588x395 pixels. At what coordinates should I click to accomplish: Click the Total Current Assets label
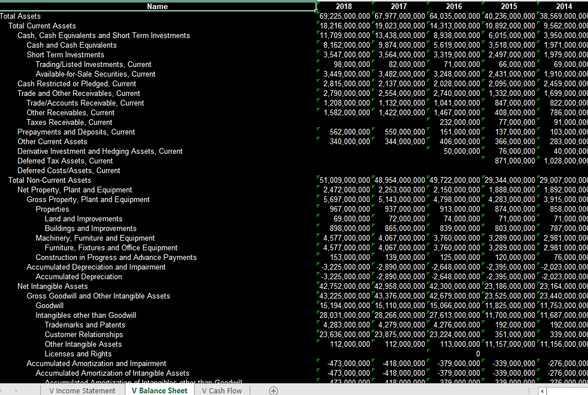(41, 26)
